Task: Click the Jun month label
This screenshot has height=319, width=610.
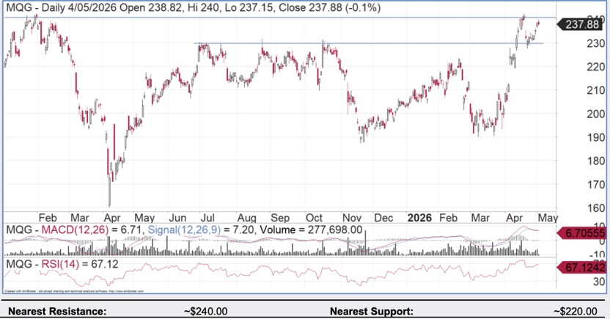Action: coord(177,218)
